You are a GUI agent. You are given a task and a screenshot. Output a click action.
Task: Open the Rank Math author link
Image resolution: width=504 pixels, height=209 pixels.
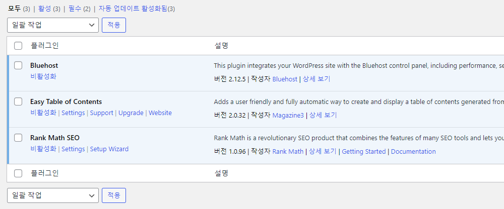click(288, 152)
